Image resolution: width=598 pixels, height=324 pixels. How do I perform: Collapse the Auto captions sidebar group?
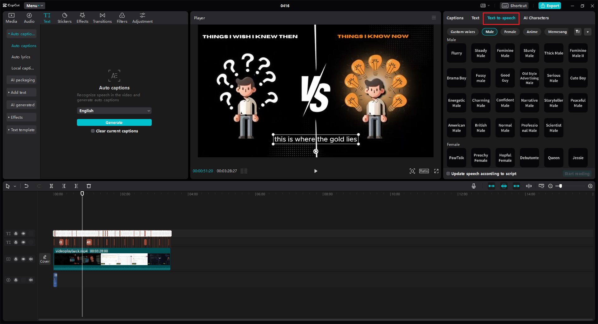tap(21, 34)
